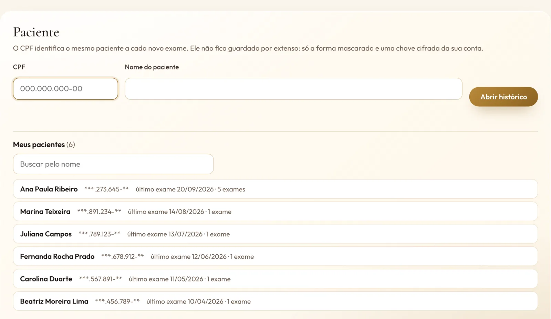
Task: Click text último exame 10/04/2026 · 1 exame
Action: [199, 301]
